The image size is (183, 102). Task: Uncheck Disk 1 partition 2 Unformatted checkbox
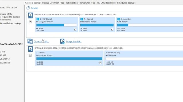pos(112,29)
